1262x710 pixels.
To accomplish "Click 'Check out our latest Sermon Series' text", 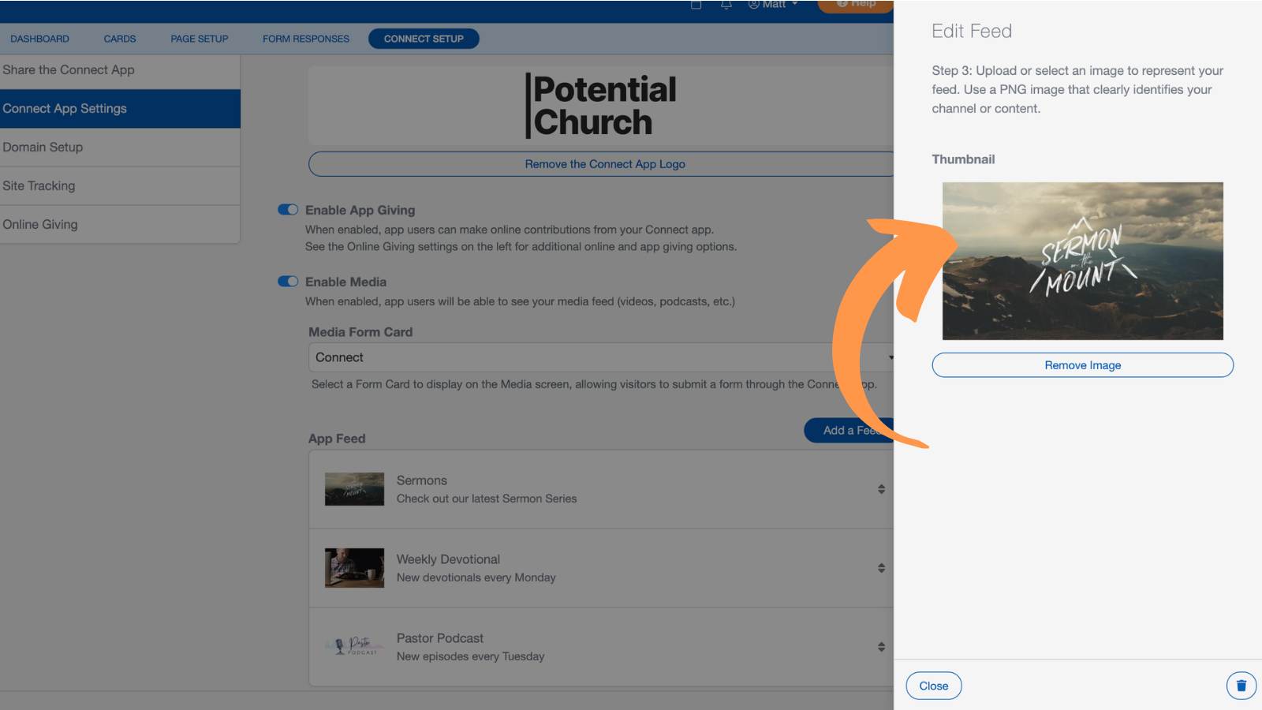I will pyautogui.click(x=487, y=499).
